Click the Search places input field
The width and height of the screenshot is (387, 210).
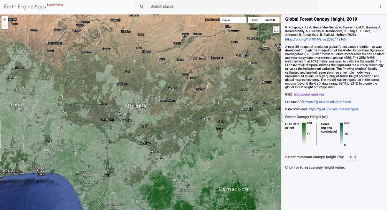(x=230, y=7)
